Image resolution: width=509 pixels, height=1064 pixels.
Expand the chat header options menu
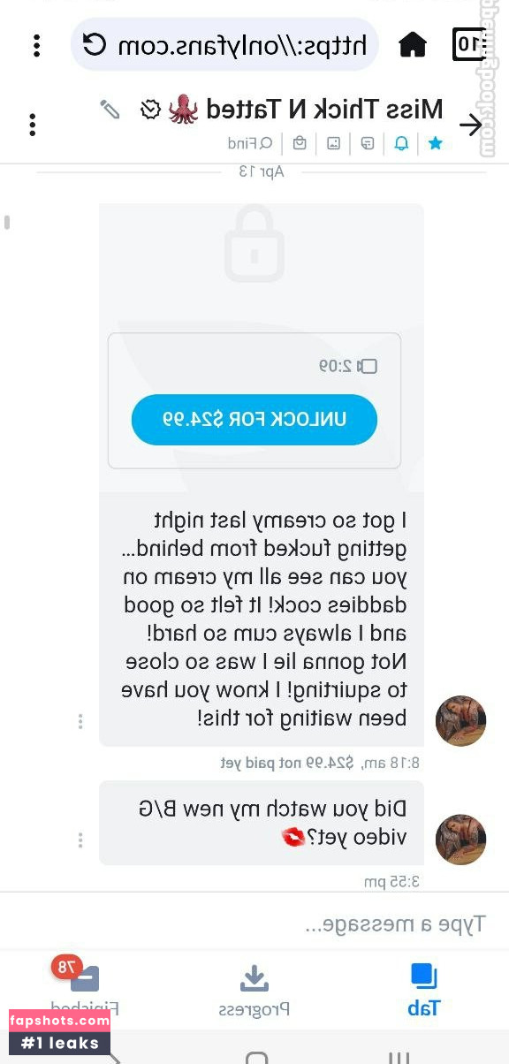(33, 125)
